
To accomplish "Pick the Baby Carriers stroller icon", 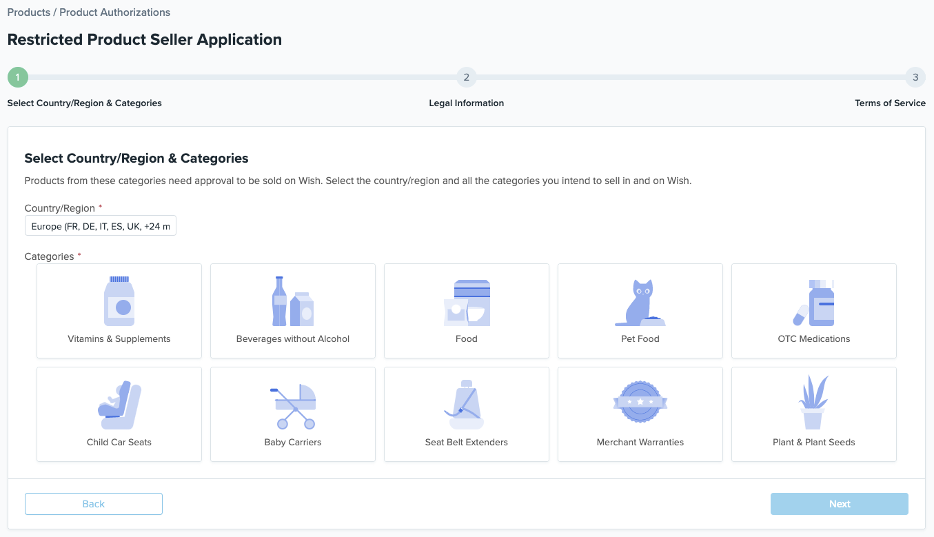I will pyautogui.click(x=293, y=406).
